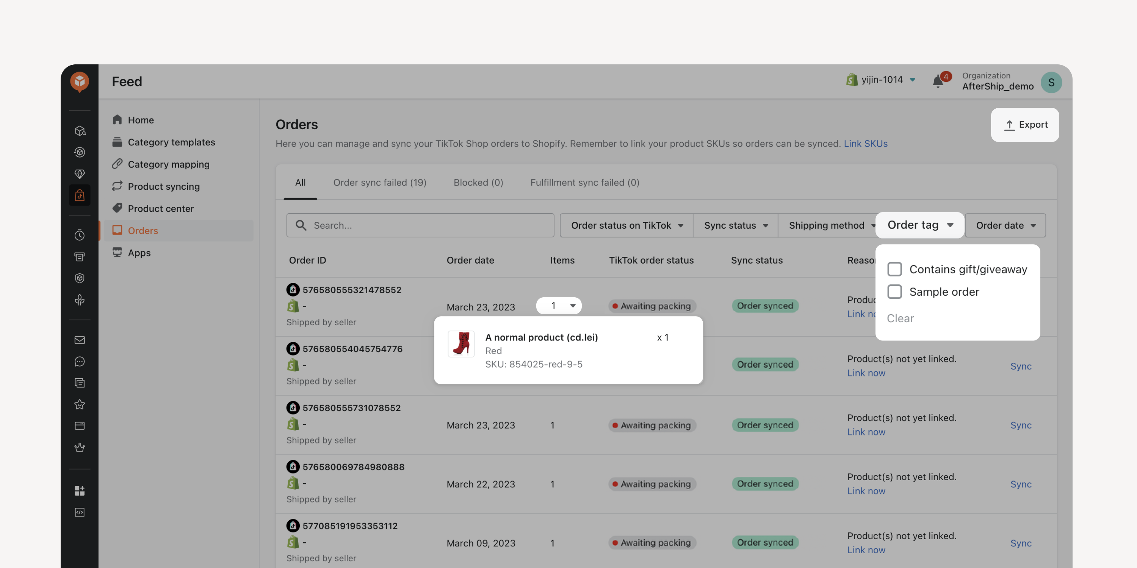Check the Contains gift/giveaway checkbox
1137x568 pixels.
[895, 269]
